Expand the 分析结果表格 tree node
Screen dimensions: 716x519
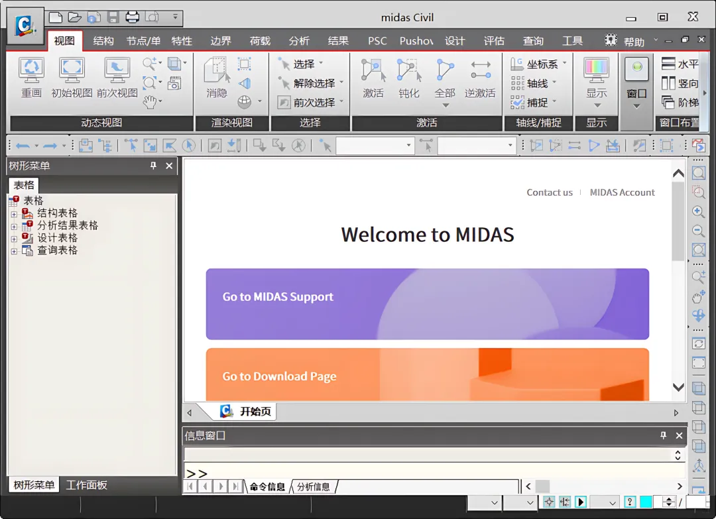pyautogui.click(x=14, y=227)
